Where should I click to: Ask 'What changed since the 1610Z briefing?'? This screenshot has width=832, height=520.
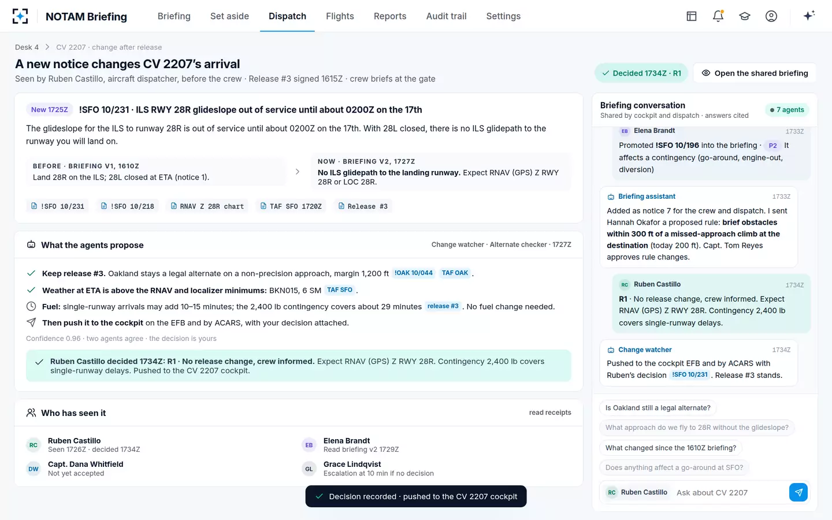(671, 448)
